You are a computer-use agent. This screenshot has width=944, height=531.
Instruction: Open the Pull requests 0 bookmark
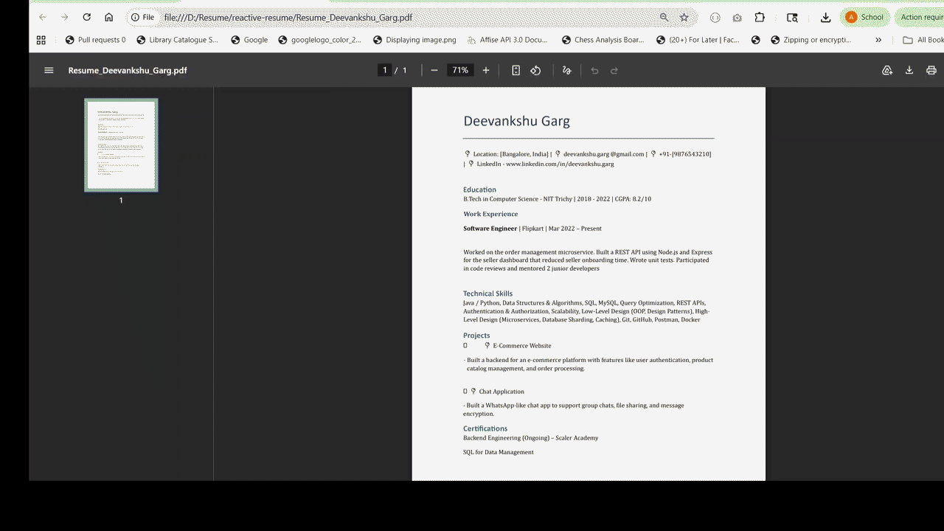point(96,40)
